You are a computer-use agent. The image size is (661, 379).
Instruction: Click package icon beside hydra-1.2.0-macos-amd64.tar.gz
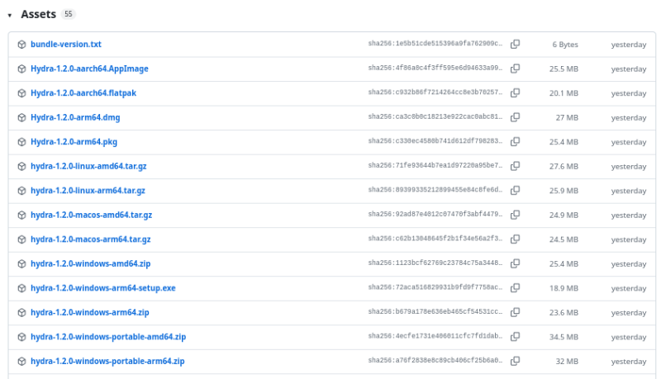pyautogui.click(x=22, y=216)
